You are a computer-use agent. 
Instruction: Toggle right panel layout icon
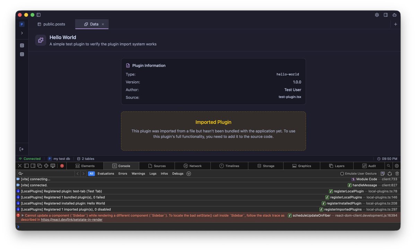click(385, 15)
